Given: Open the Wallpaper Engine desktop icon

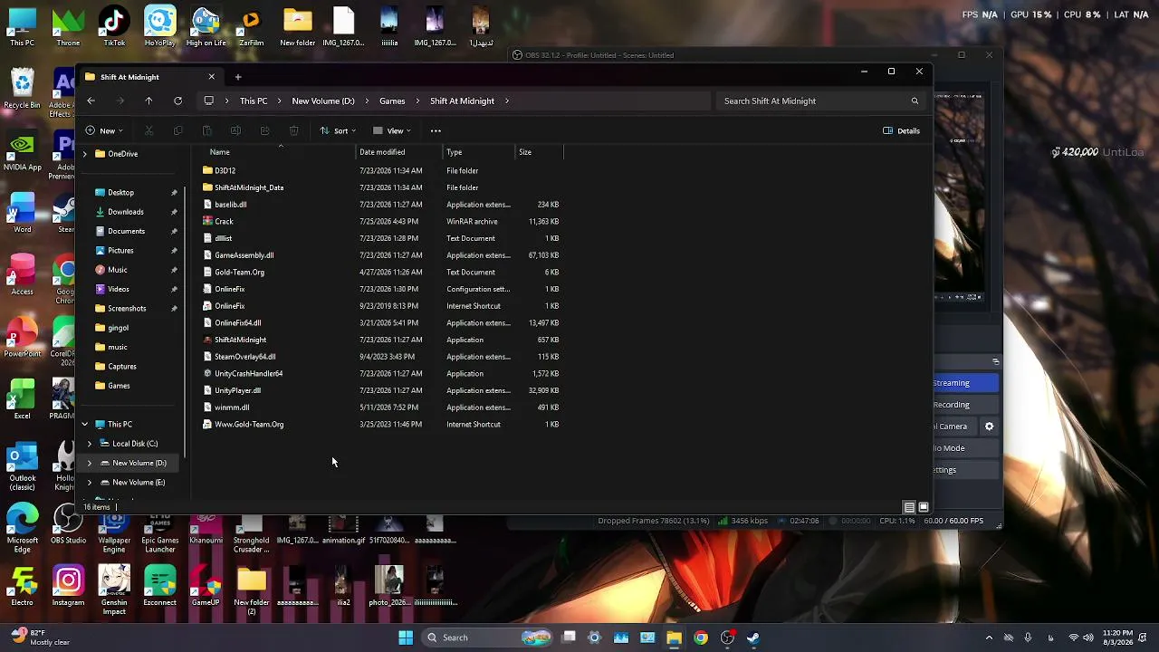Looking at the screenshot, I should (x=114, y=527).
